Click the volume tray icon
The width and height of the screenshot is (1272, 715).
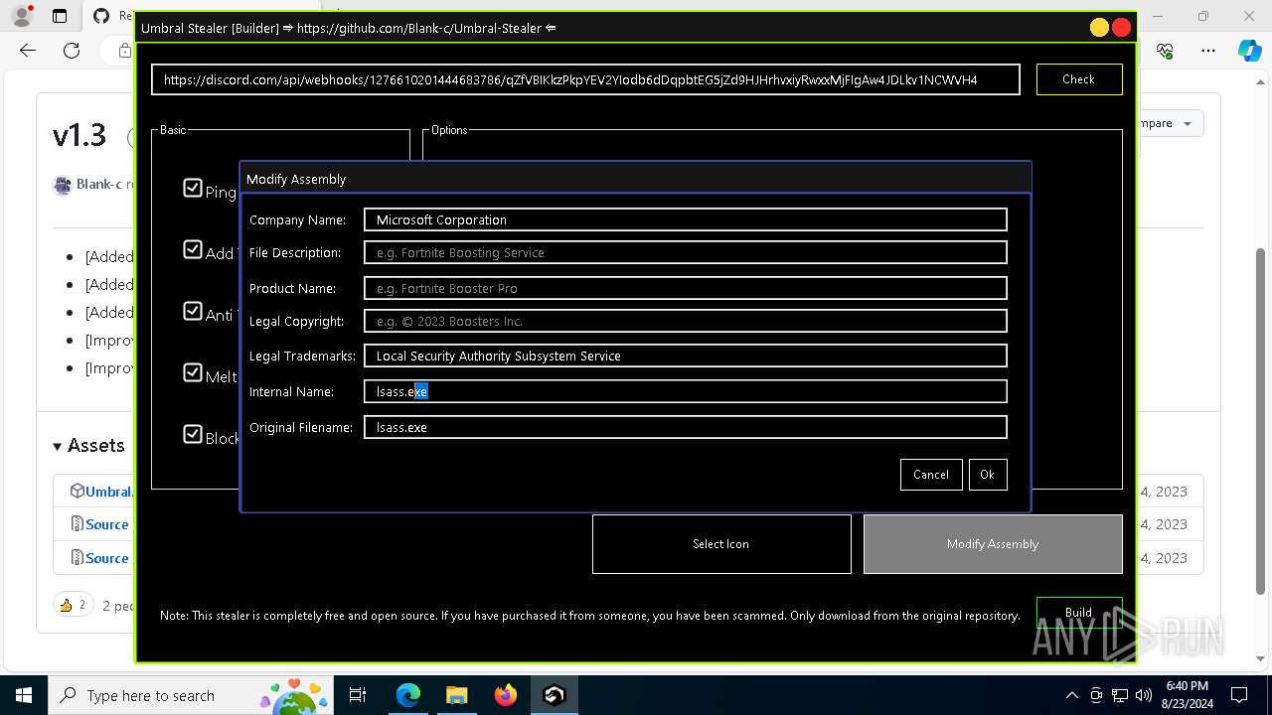tap(1144, 695)
